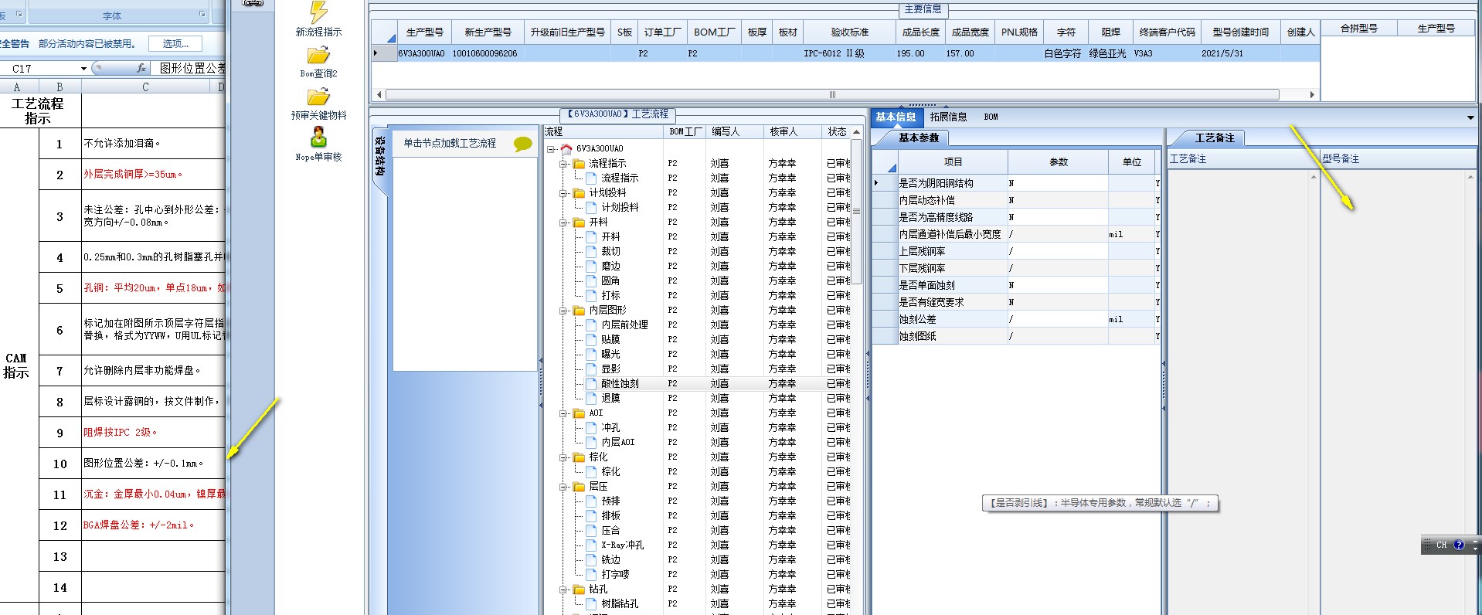Click the AOI folder icon
Viewport: 1482px width, 615px height.
pos(579,413)
